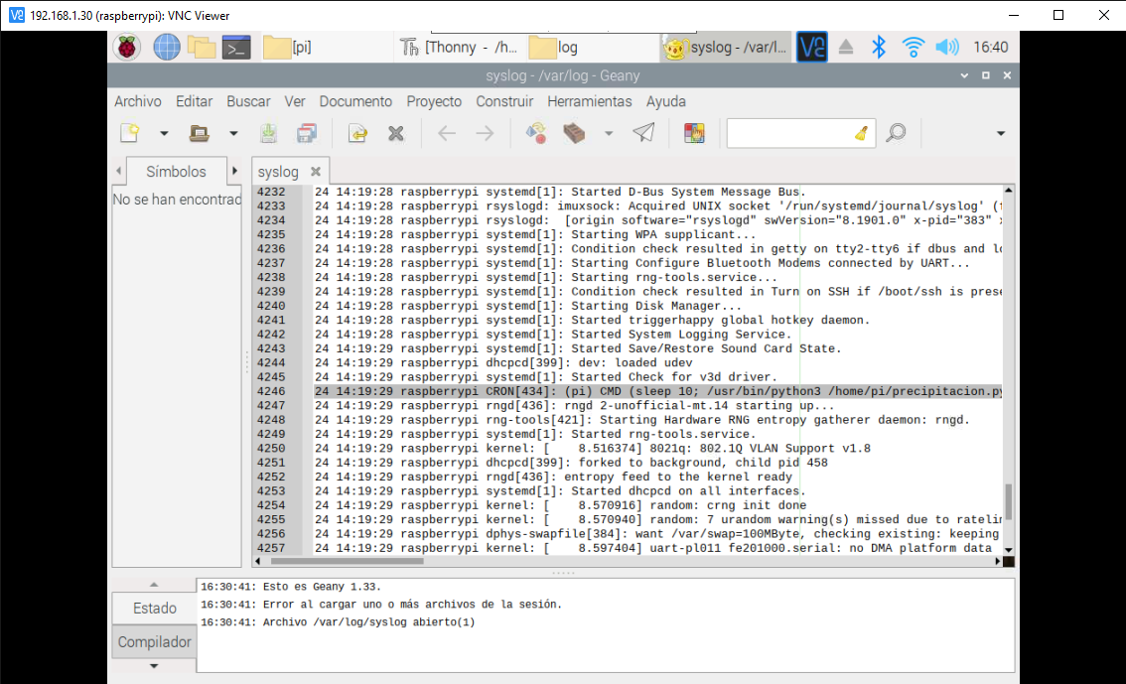Click the editor vertical scrollbar thumb

1009,501
